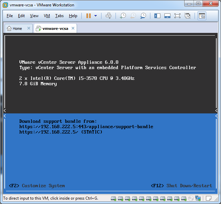Open the Help menu
The width and height of the screenshot is (221, 204).
pos(73,16)
